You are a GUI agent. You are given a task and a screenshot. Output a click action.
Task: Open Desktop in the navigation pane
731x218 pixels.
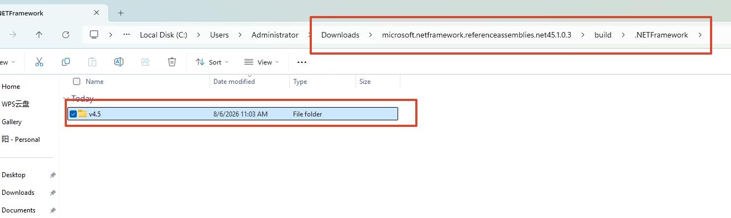[x=14, y=175]
